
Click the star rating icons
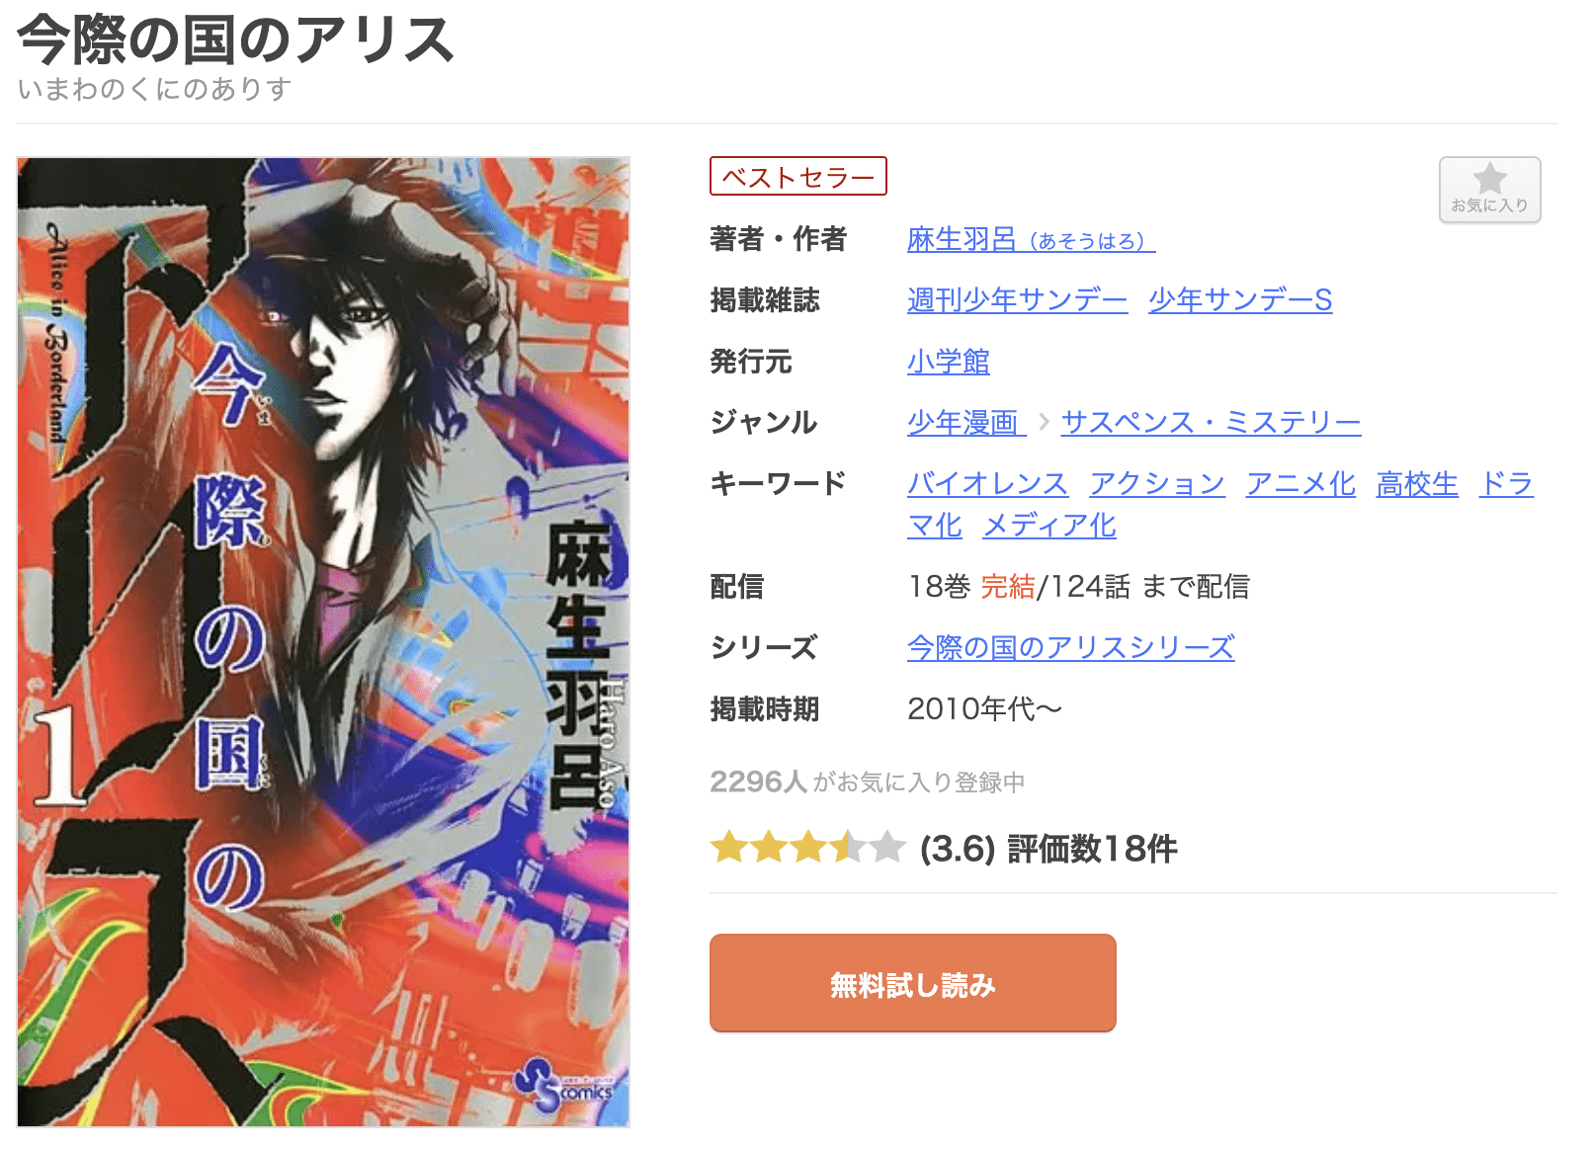pyautogui.click(x=807, y=848)
